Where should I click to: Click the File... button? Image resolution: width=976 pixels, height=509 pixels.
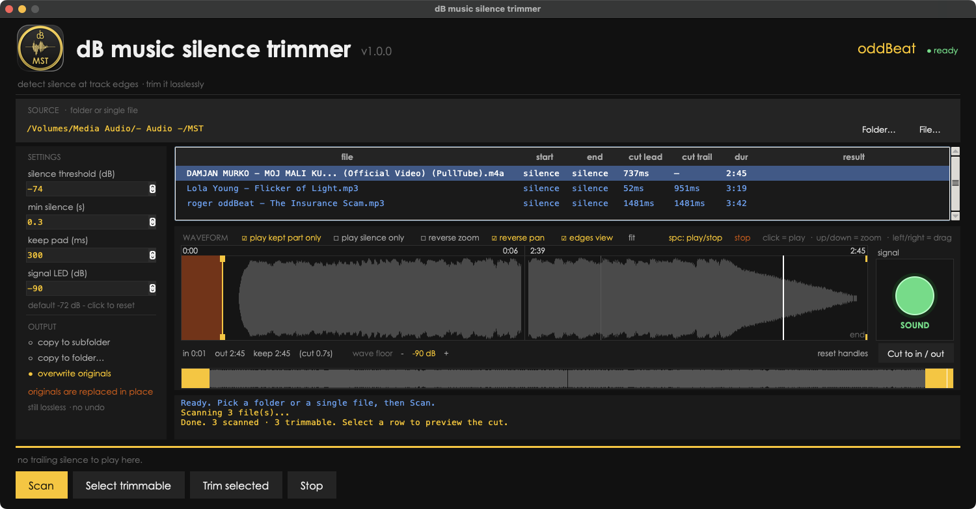[930, 130]
